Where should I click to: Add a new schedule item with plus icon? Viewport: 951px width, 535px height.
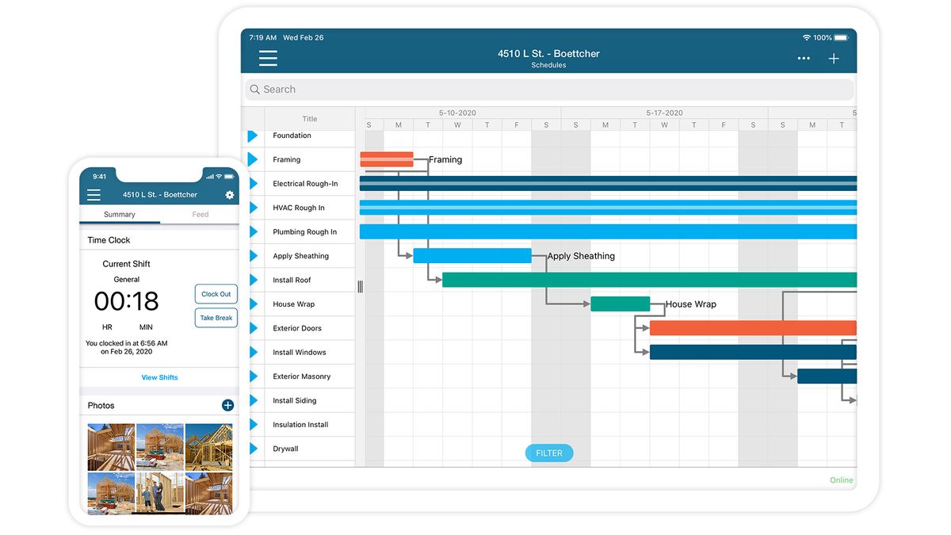click(x=834, y=58)
